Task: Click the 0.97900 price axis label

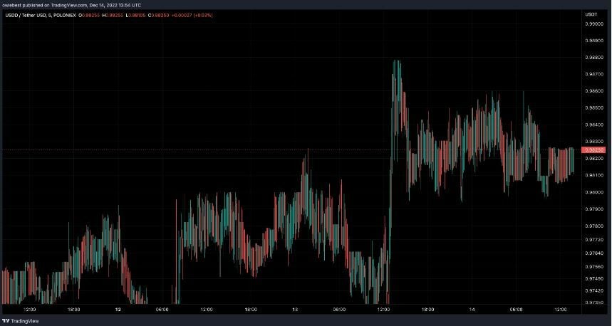Action: pyautogui.click(x=593, y=209)
